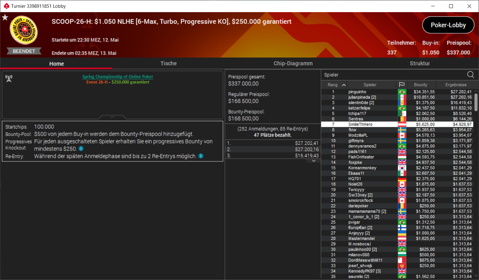Click the SCOOP tournament logo badge
The image size is (479, 280).
click(24, 30)
